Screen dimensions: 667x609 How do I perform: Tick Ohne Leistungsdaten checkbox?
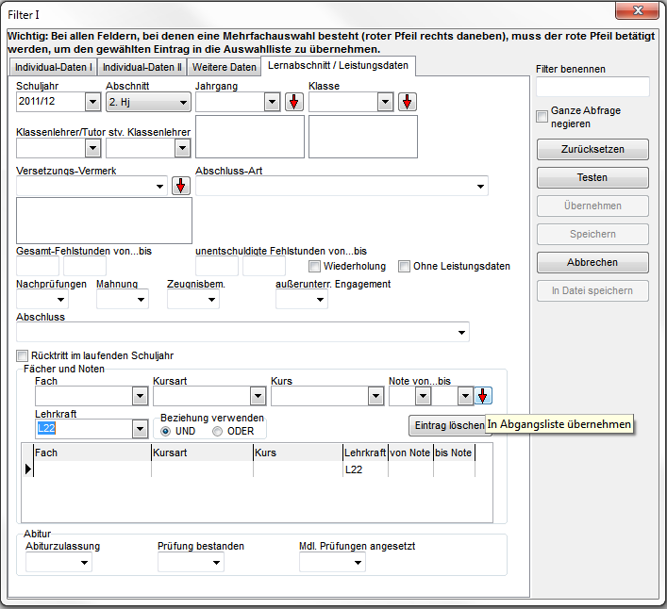pos(405,267)
